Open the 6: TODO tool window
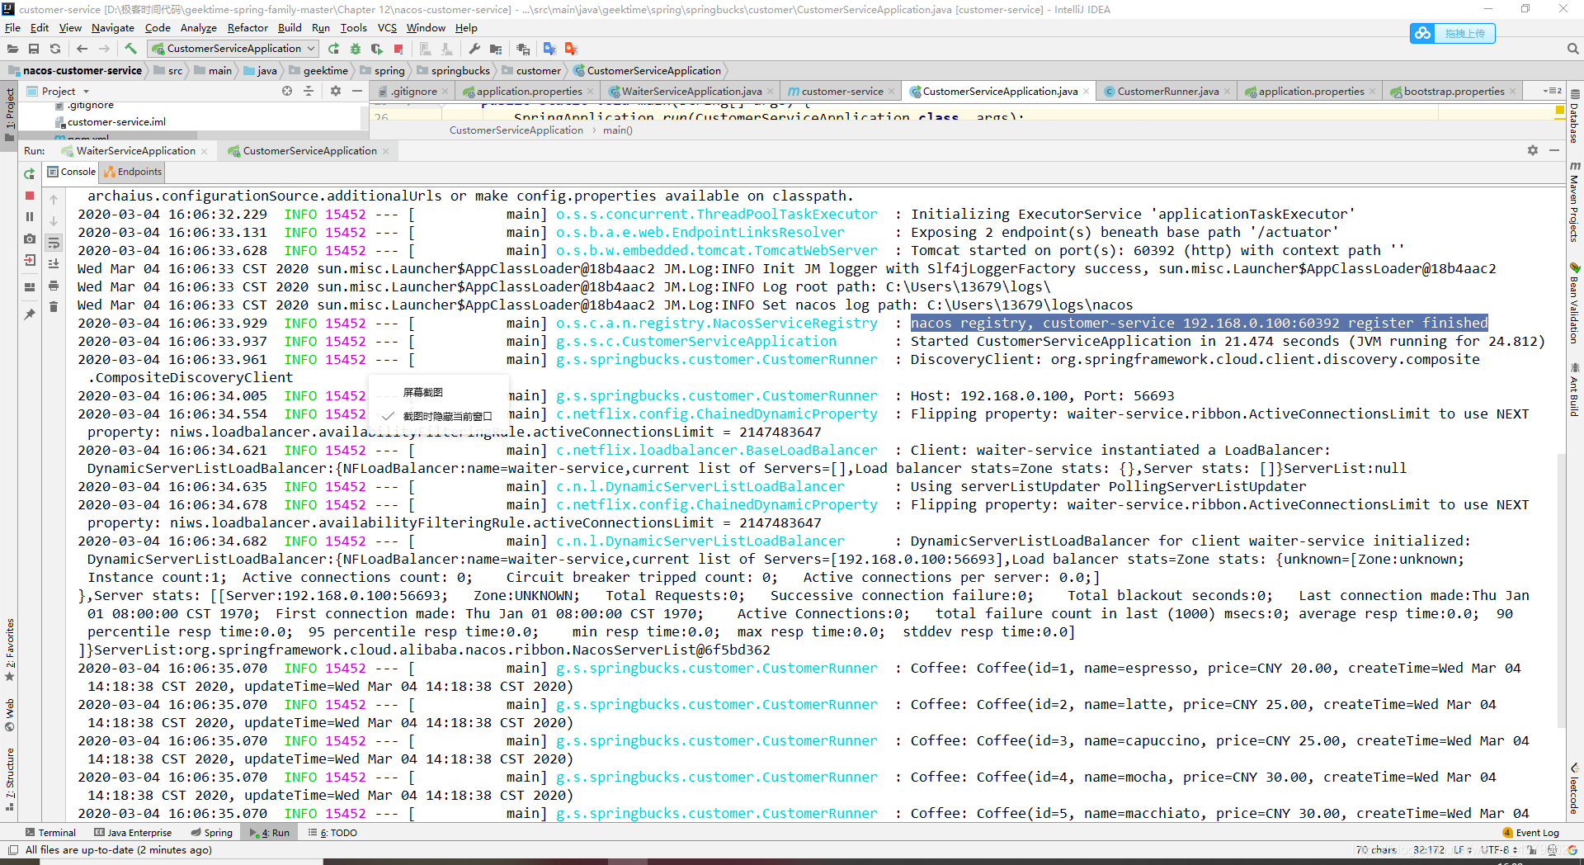The image size is (1584, 865). point(332,833)
